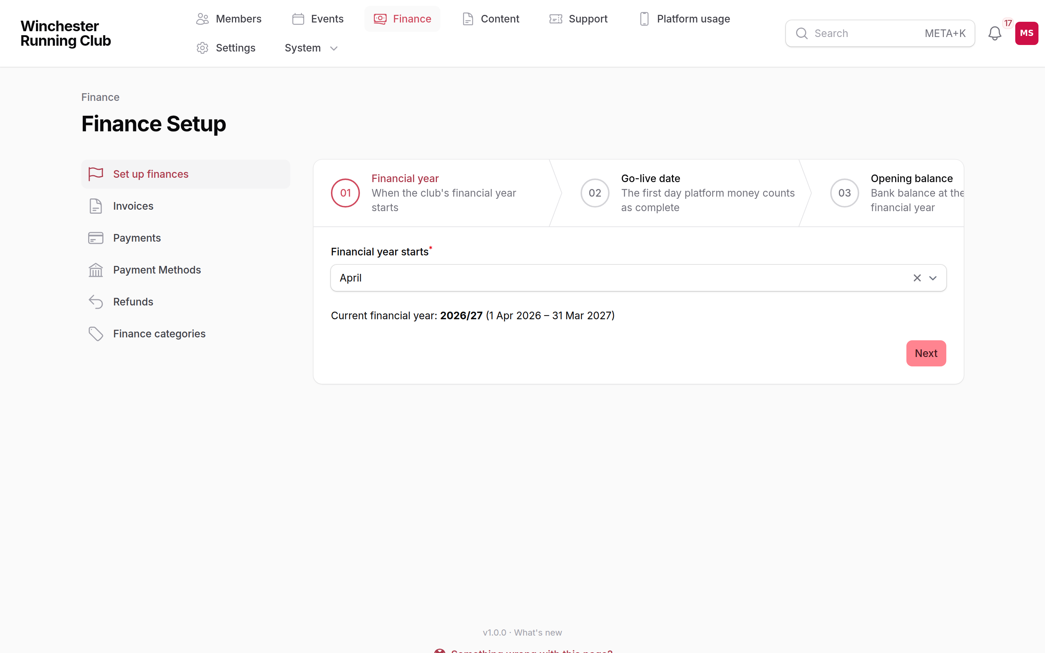Click the Finance money icon
Viewport: 1045px width, 653px height.
click(380, 19)
